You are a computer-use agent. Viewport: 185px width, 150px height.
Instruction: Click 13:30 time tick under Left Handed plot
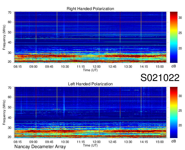(128, 142)
